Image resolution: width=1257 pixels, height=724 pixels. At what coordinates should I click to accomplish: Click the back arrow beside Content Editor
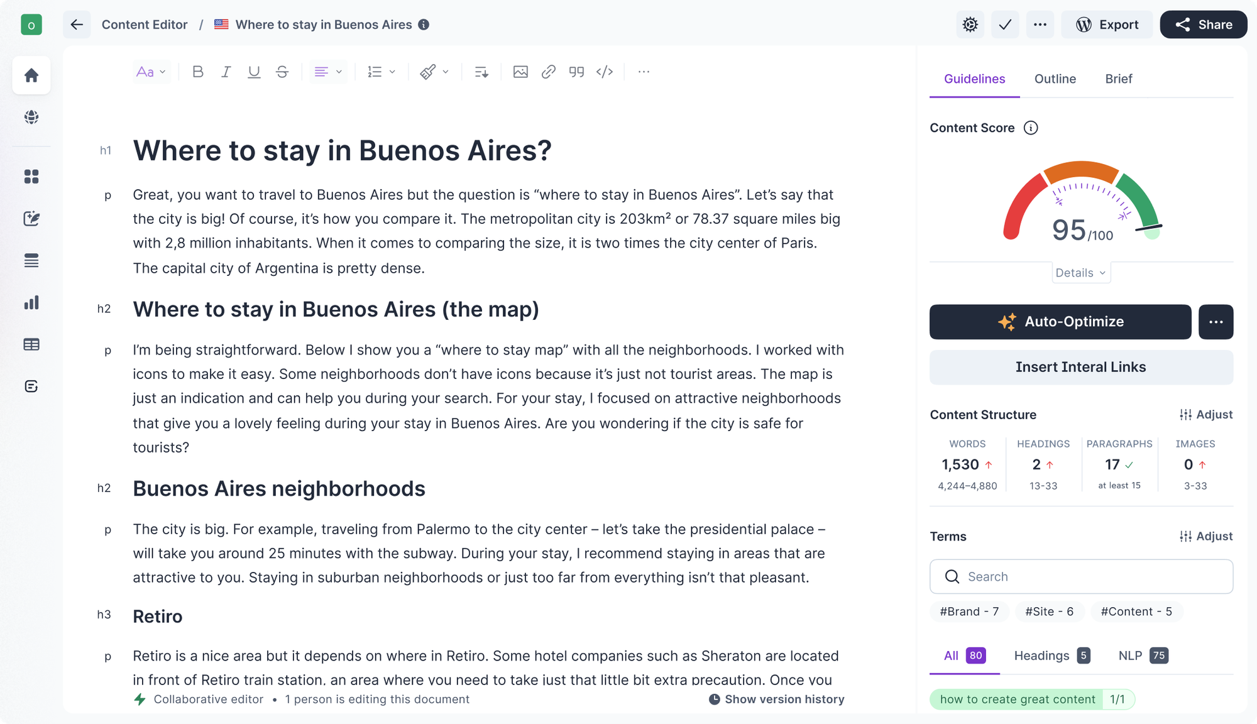77,25
